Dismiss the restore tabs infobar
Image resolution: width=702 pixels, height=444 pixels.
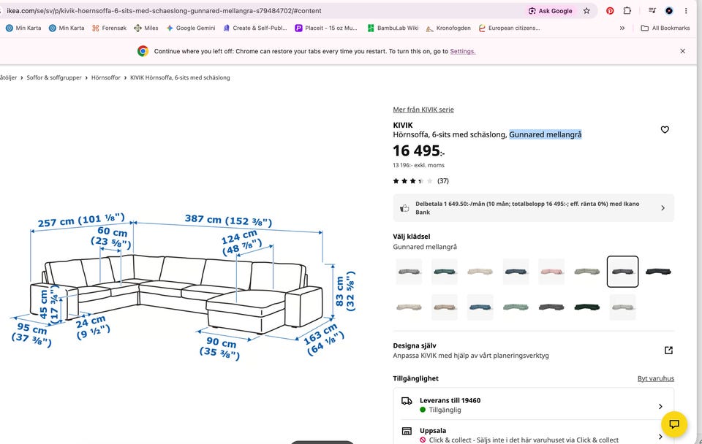[682, 51]
